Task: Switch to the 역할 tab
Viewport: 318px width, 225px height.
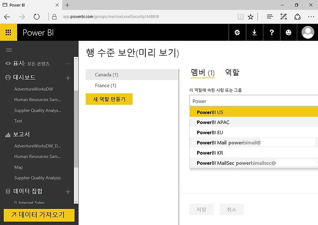Action: point(232,72)
